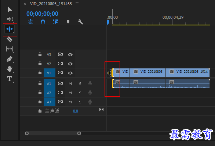Screen dimensions: 215x146
Task: Mute track A3
Action: 70,102
